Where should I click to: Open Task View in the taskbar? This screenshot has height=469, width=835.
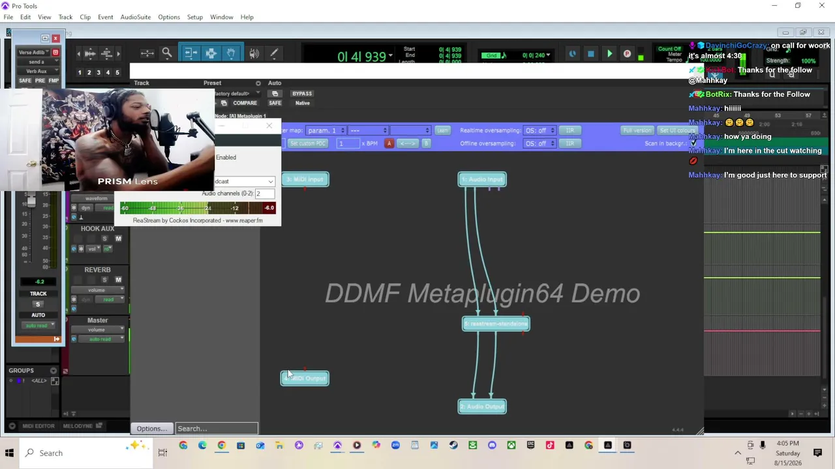[x=162, y=453]
